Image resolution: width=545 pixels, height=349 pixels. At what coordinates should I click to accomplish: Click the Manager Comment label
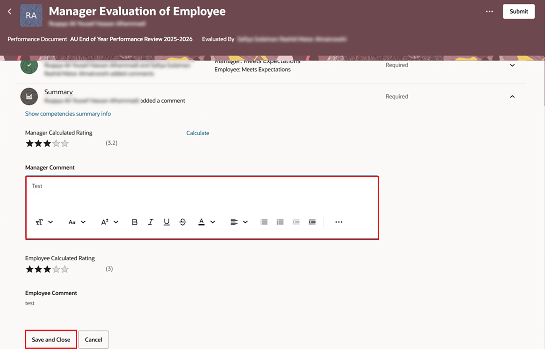[50, 168]
